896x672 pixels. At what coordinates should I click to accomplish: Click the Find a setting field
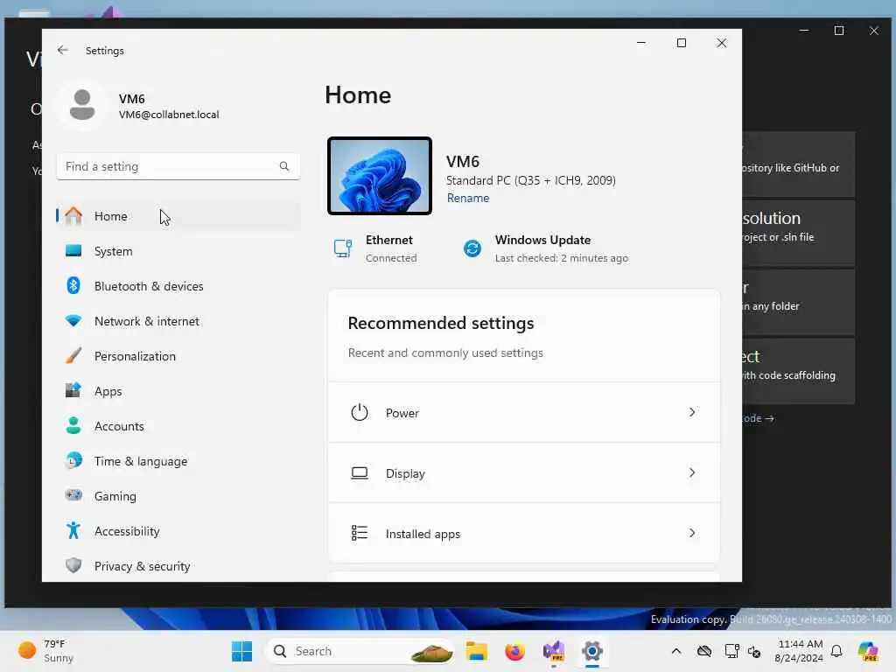178,166
